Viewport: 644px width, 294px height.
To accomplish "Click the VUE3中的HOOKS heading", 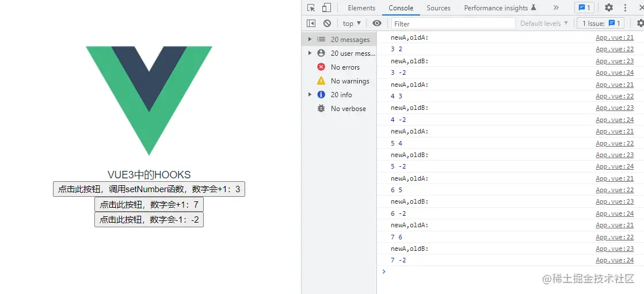I will click(149, 175).
